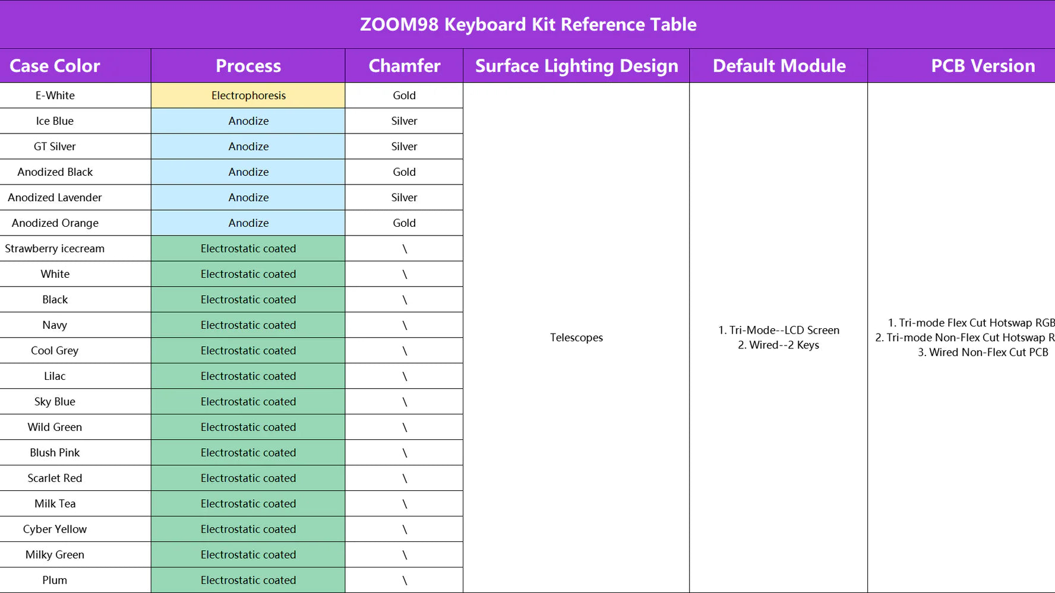The height and width of the screenshot is (593, 1055).
Task: Click Electrostatic coated for Strawberry icecream
Action: click(248, 249)
